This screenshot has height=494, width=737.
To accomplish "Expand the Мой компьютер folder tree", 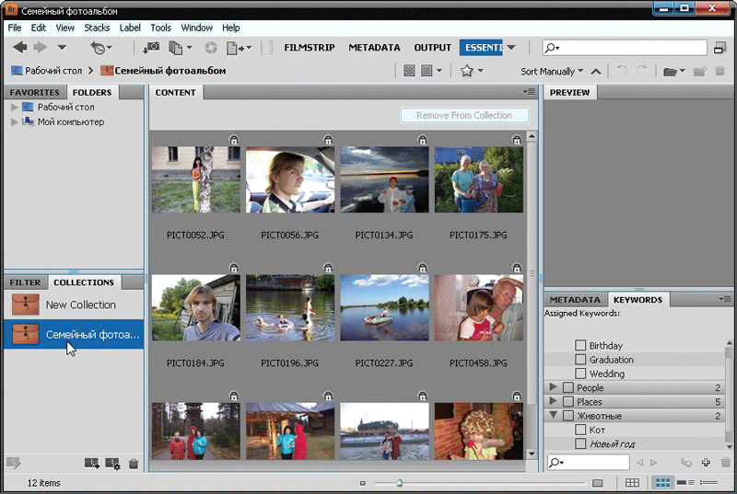I will click(14, 122).
